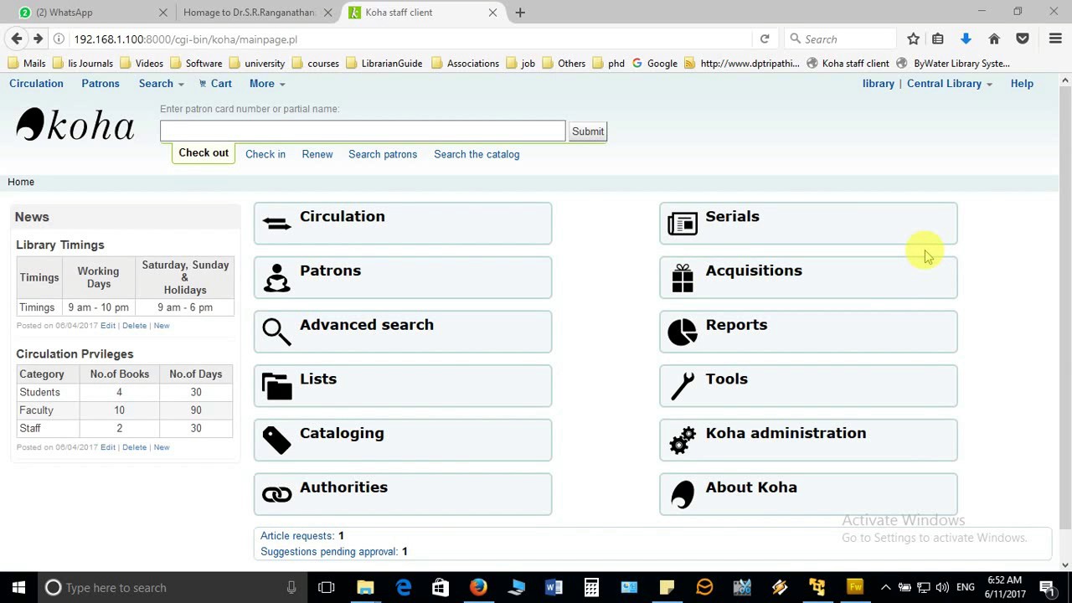
Task: Edit the Library Timings news item
Action: click(108, 326)
